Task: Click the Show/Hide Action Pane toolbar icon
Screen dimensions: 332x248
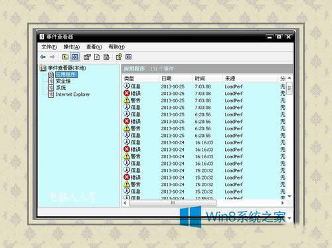Action: pos(129,57)
